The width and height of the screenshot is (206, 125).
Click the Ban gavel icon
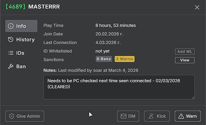(11, 66)
